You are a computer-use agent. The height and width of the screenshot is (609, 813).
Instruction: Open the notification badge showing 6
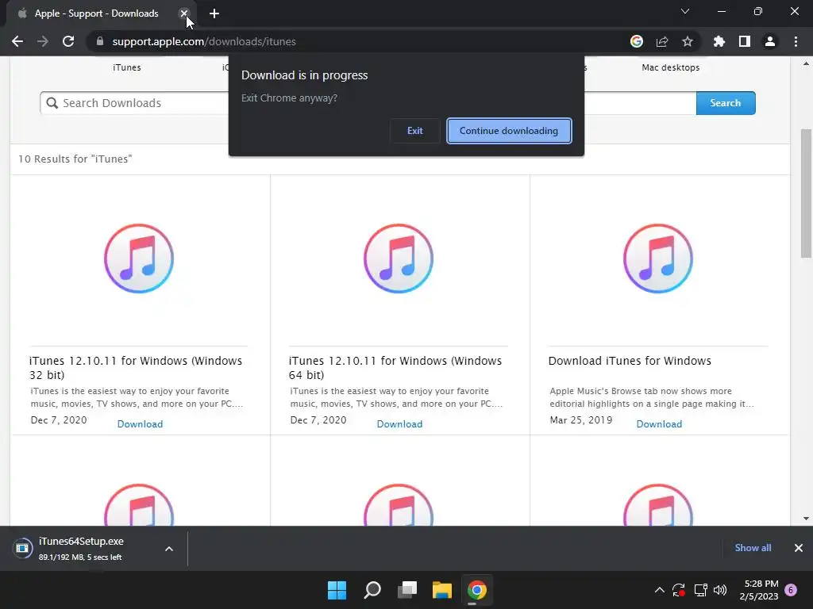791,590
